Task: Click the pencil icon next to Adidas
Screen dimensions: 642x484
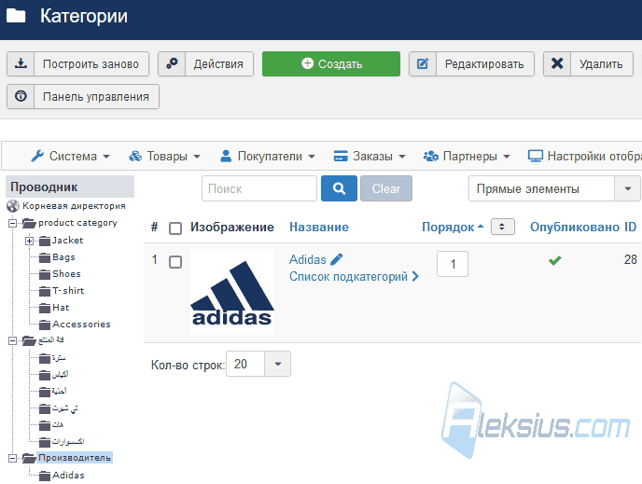Action: coord(336,259)
